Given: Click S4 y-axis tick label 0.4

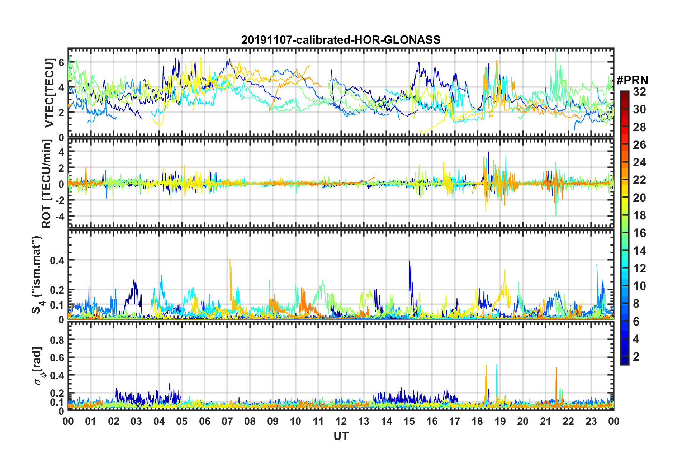Looking at the screenshot, I should 57,261.
